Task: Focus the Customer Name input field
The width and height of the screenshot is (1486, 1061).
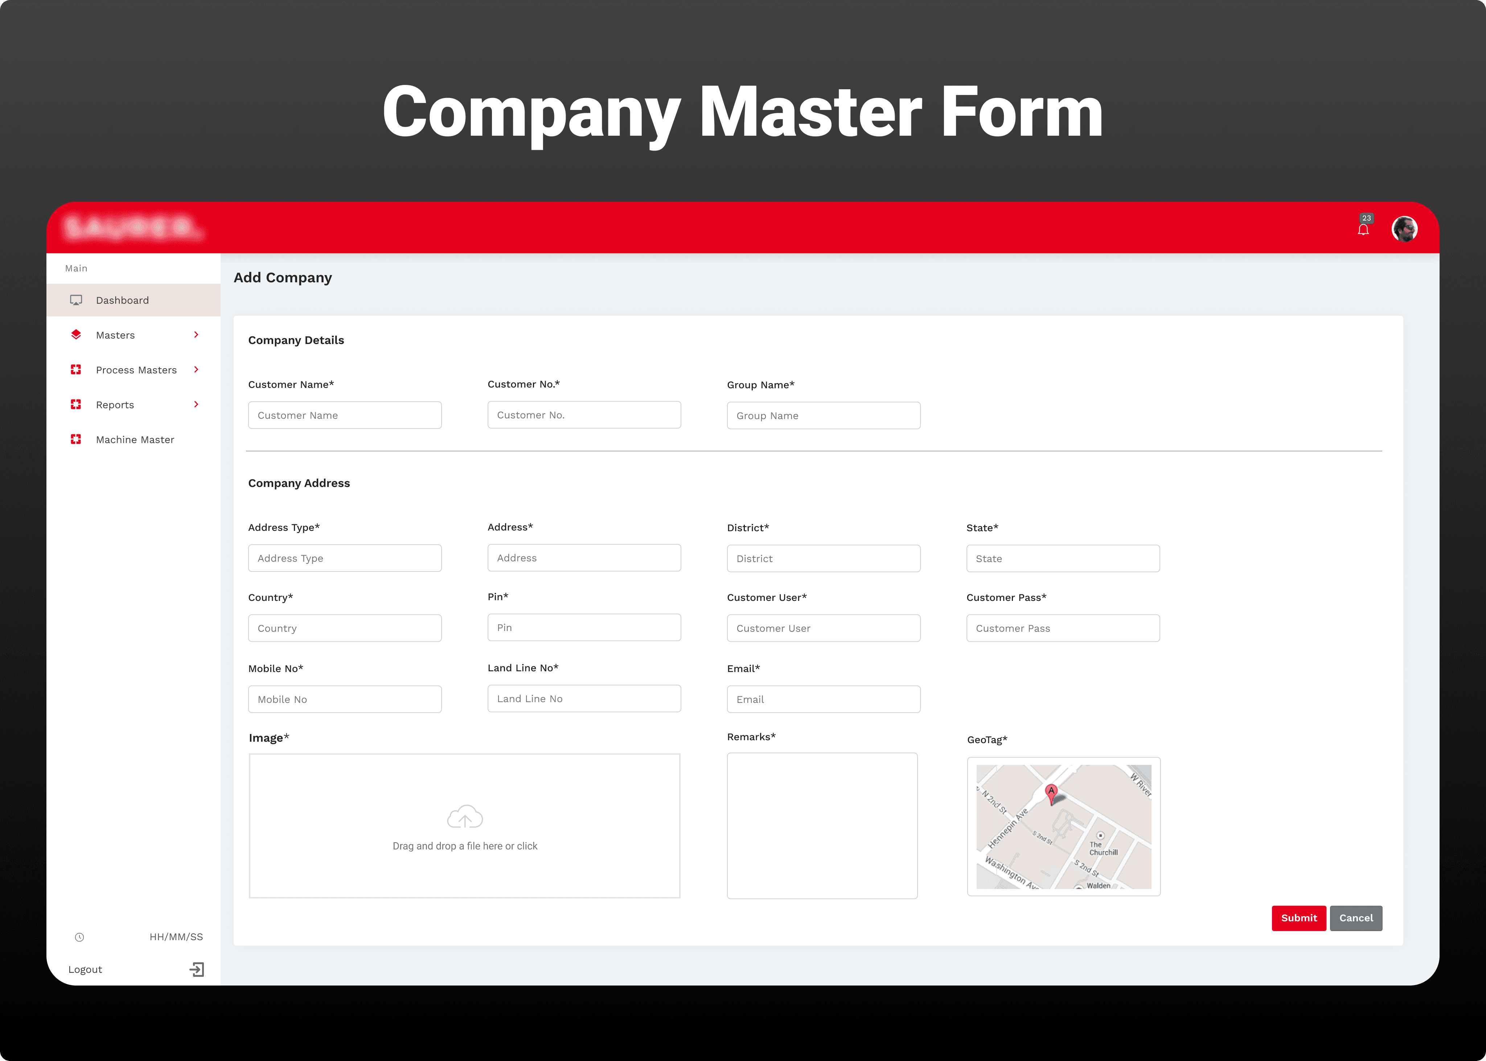Action: [x=344, y=415]
